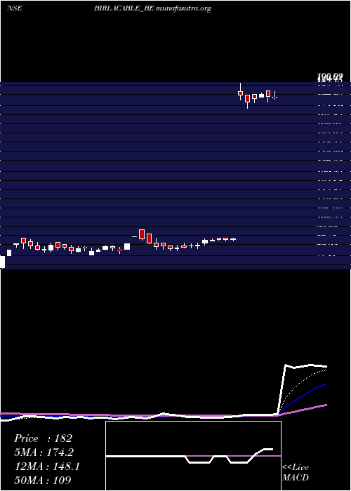
Task: Select the Price : 182 readout
Action: pyautogui.click(x=44, y=438)
